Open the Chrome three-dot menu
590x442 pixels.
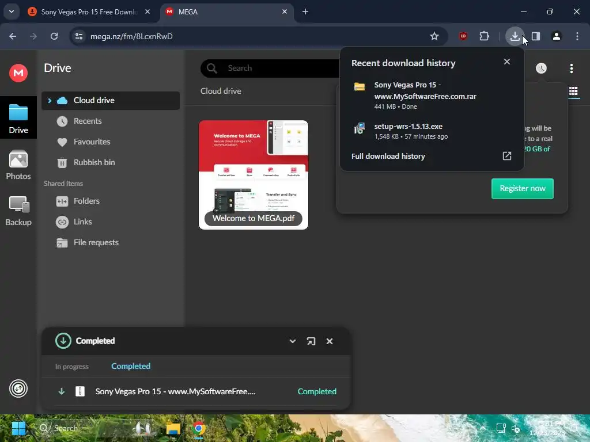[x=577, y=36]
